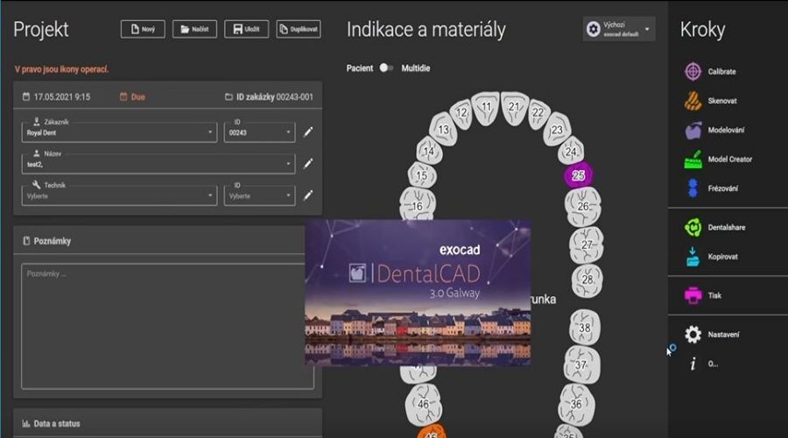Click the Calibrate target icon
This screenshot has width=788, height=438.
pyautogui.click(x=693, y=71)
